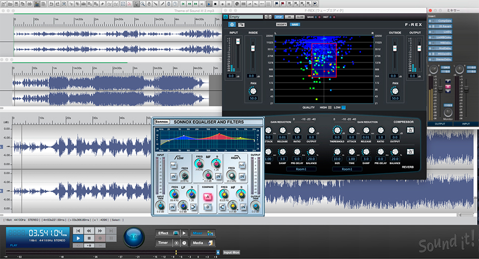Click the fade-in ramp icon in the toolbar
The height and width of the screenshot is (259, 479).
click(x=249, y=4)
